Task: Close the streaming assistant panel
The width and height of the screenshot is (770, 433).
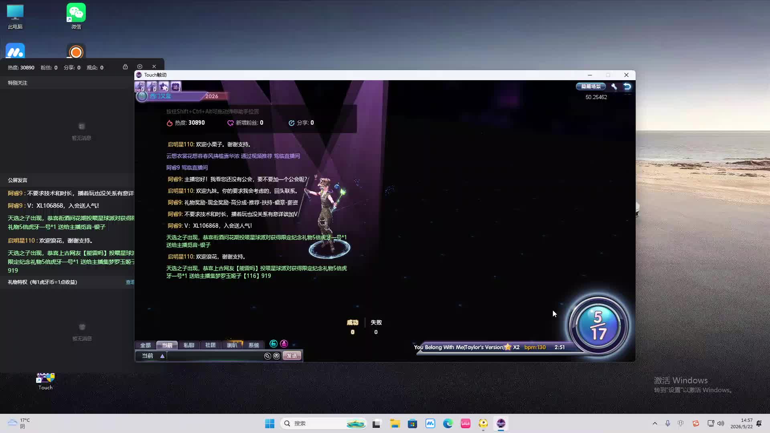Action: [154, 67]
